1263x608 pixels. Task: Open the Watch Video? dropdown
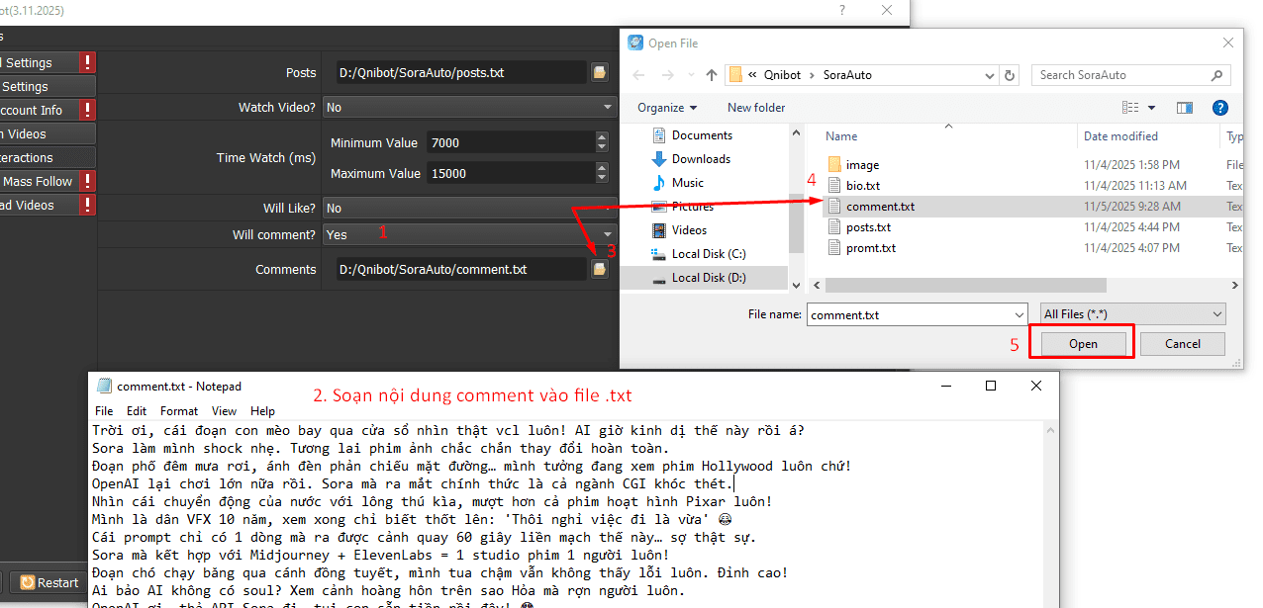point(469,107)
